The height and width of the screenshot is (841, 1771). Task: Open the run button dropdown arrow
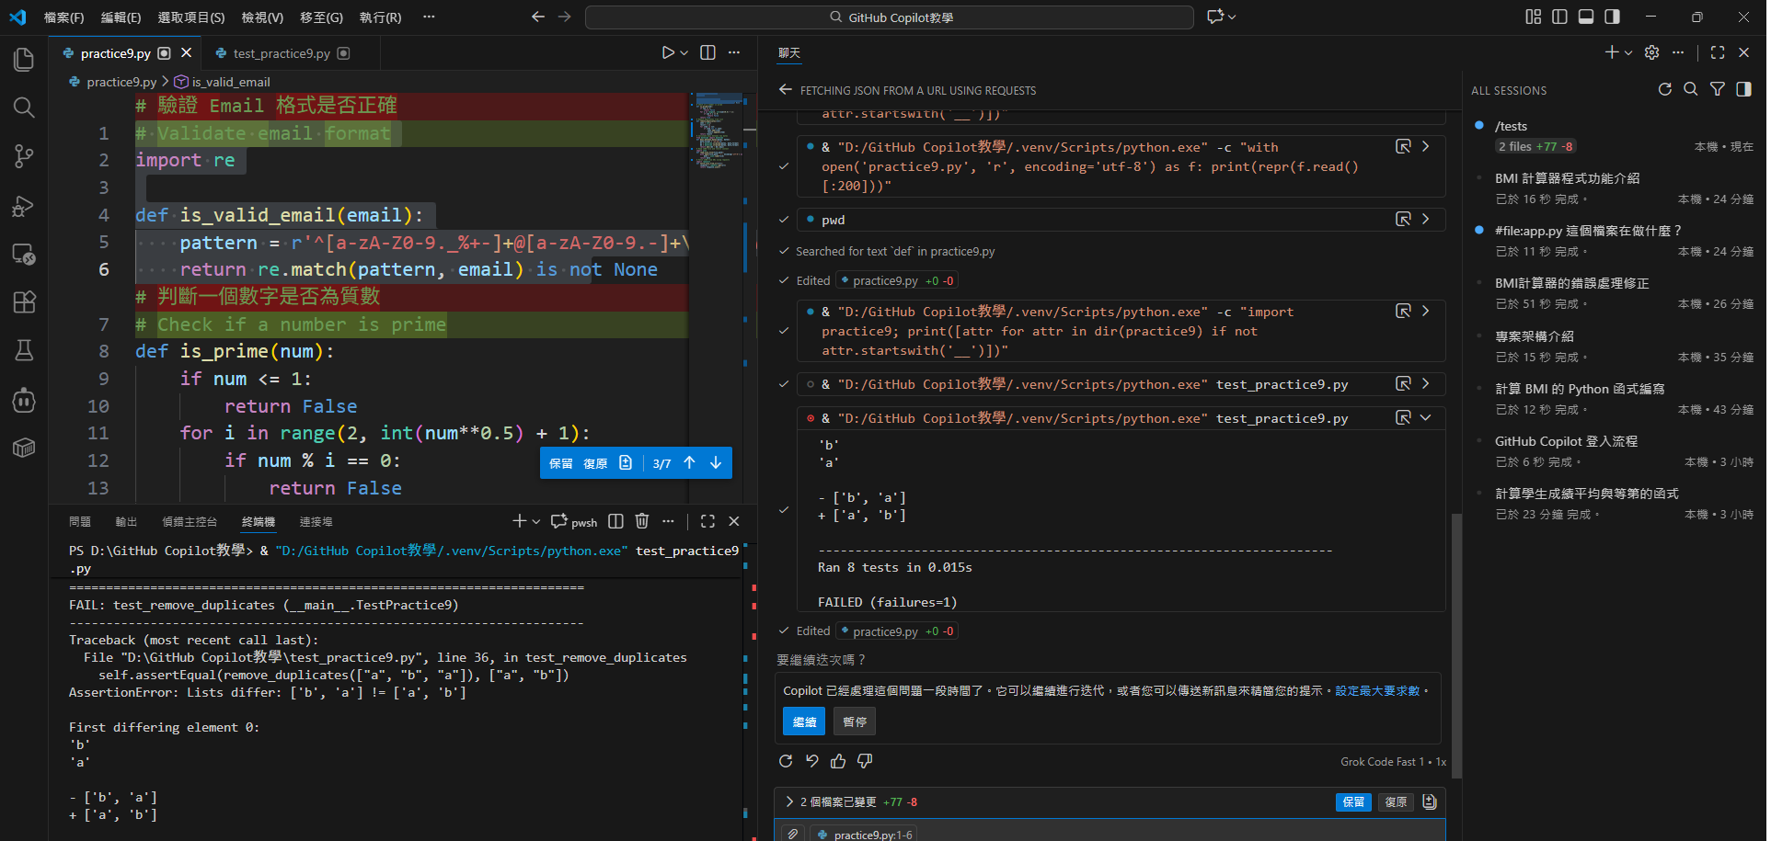(684, 53)
